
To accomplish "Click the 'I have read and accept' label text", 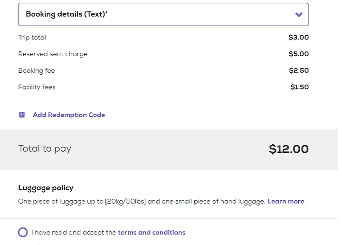I will point(74,232).
